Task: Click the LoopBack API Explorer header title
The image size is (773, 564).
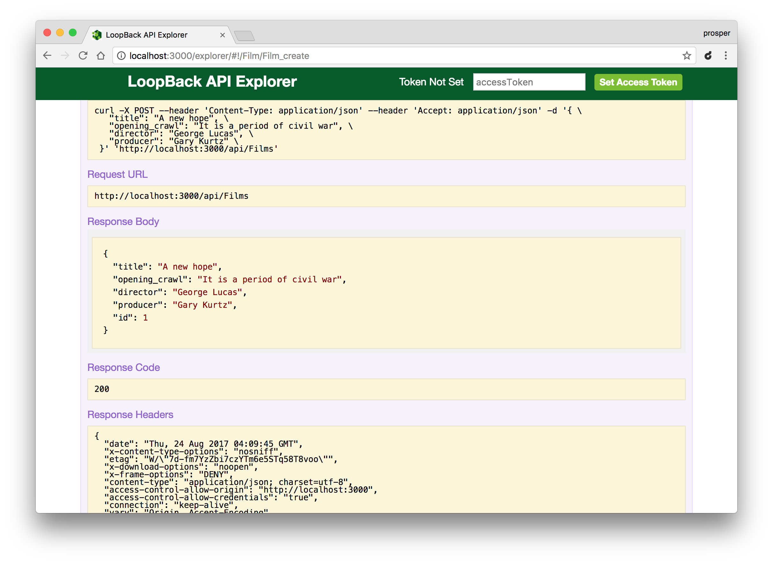Action: 212,82
